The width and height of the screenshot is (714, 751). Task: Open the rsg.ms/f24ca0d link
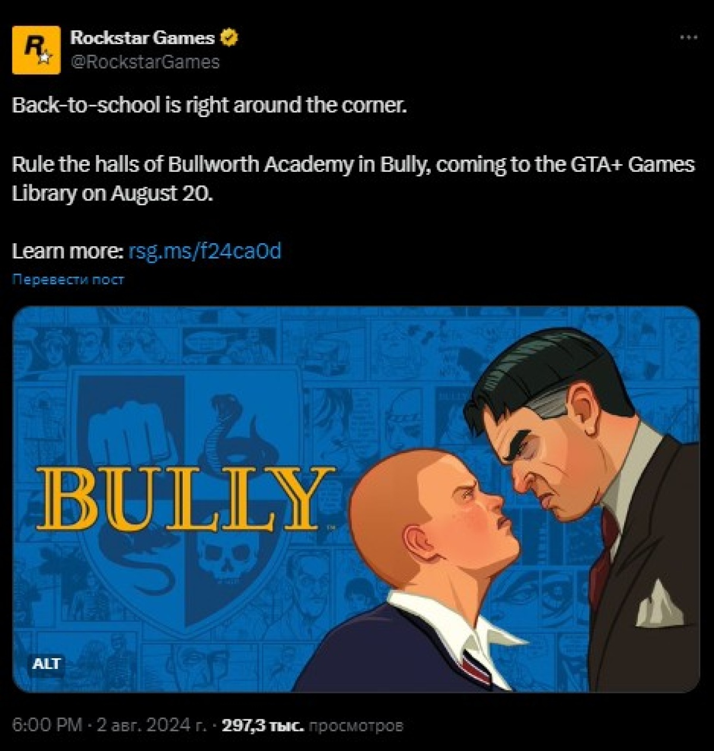[x=205, y=252]
